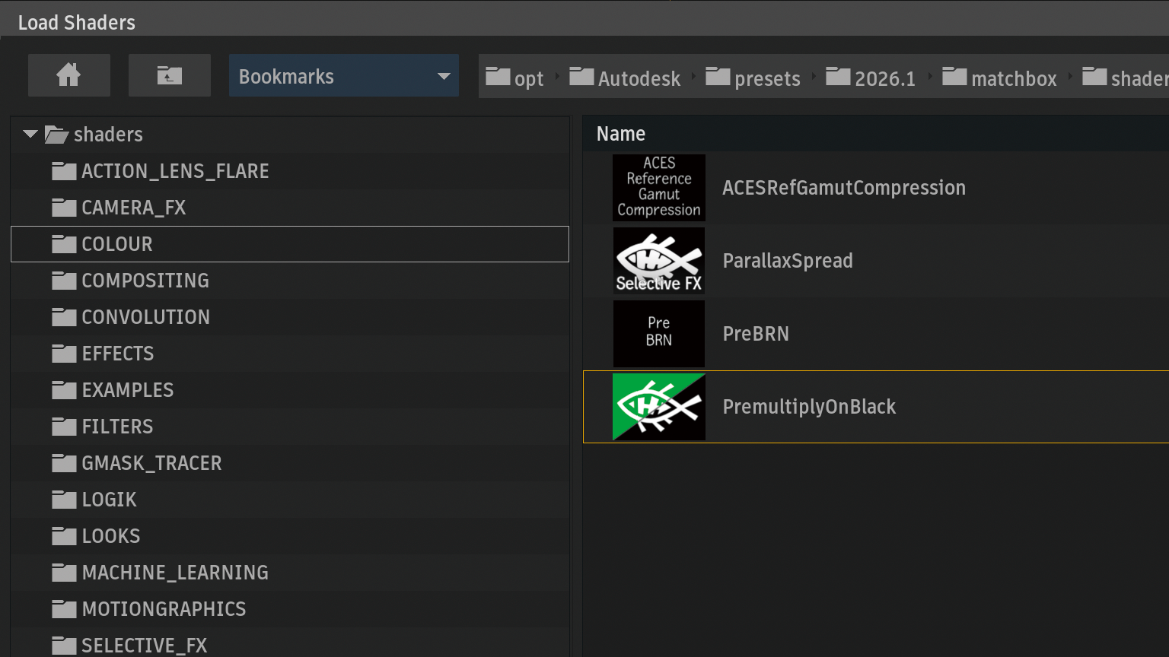Navigate to opt in the breadcrumb path

coord(516,78)
